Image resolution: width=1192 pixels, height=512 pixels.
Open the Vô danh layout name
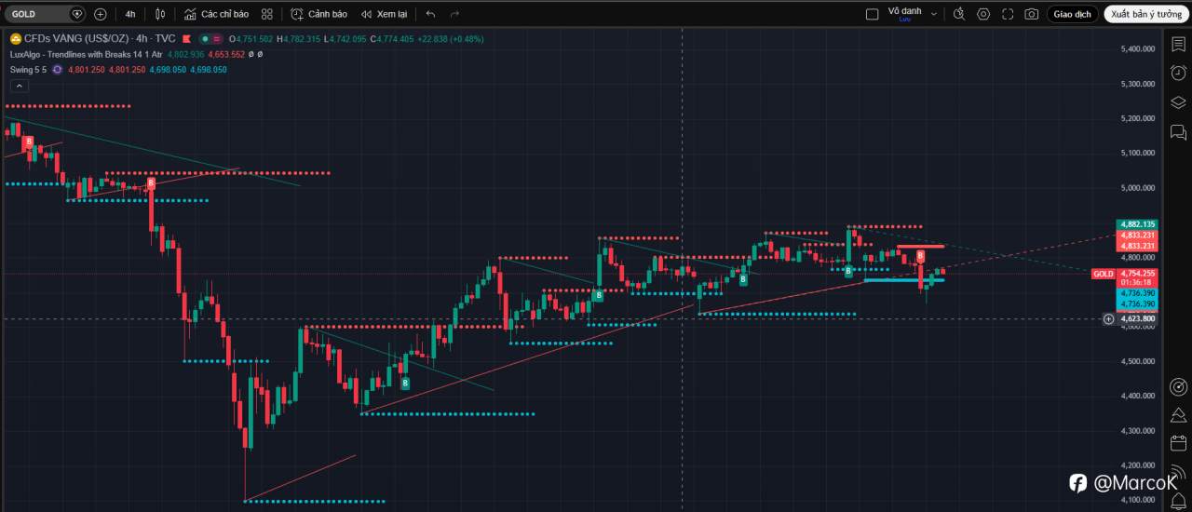pyautogui.click(x=904, y=10)
